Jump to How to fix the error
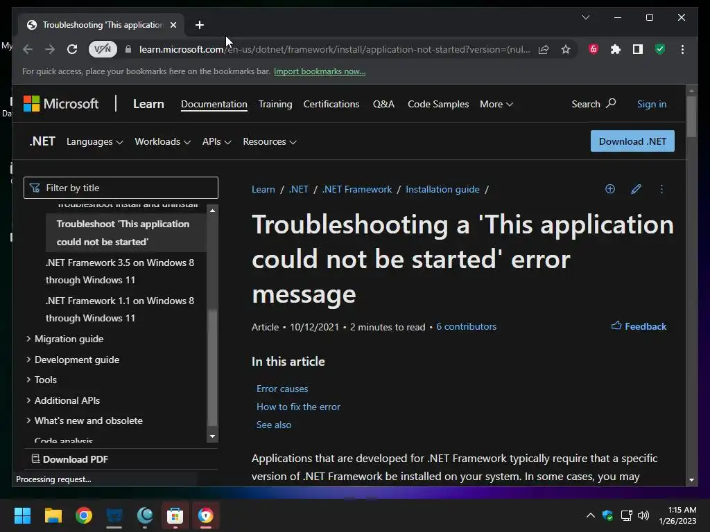 (298, 407)
